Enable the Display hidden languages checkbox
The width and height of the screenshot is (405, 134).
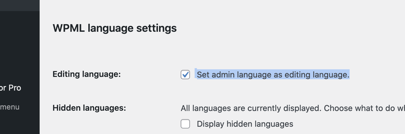[185, 124]
